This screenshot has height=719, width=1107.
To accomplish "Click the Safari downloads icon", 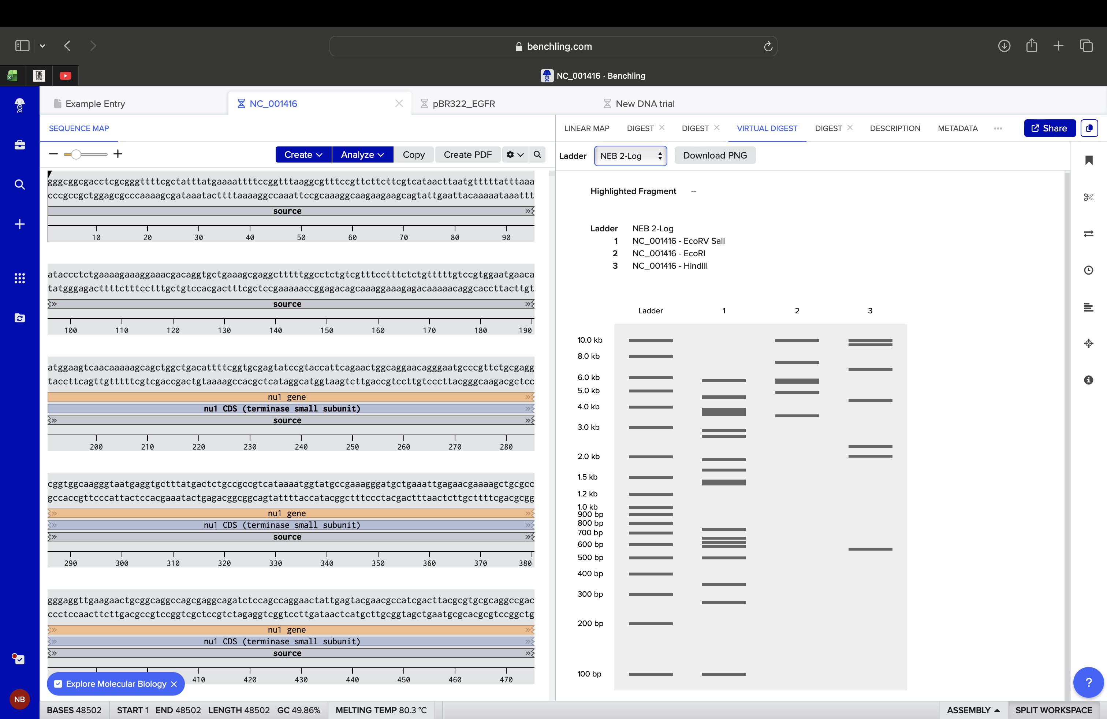I will pos(1004,45).
